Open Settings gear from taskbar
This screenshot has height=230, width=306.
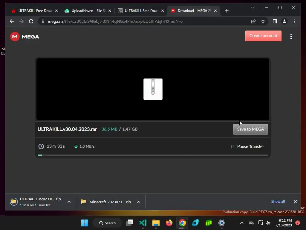[x=222, y=223]
